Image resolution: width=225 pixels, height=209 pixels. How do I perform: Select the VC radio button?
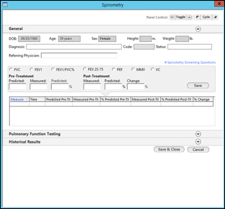pos(152,70)
